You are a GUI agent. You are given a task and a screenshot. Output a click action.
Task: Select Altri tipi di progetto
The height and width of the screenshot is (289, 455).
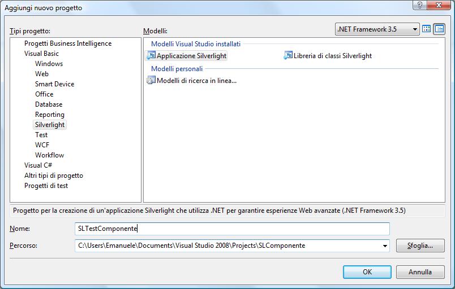54,176
